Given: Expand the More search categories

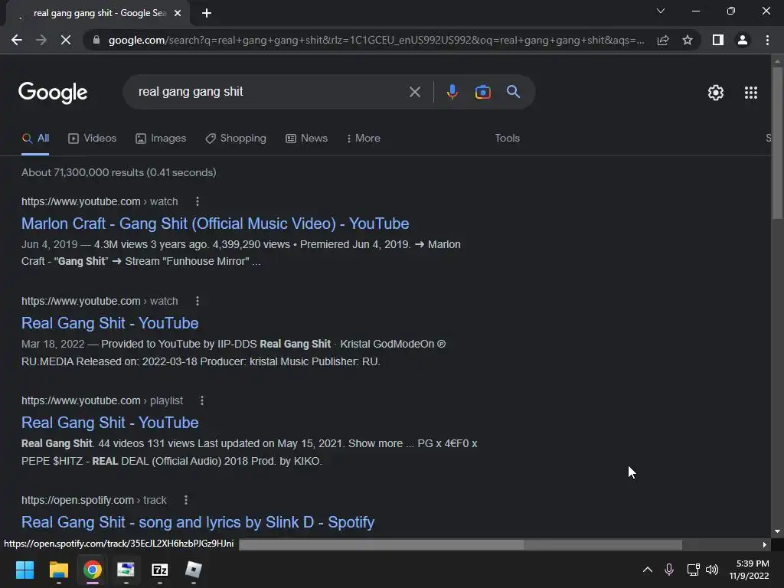Looking at the screenshot, I should tap(364, 139).
